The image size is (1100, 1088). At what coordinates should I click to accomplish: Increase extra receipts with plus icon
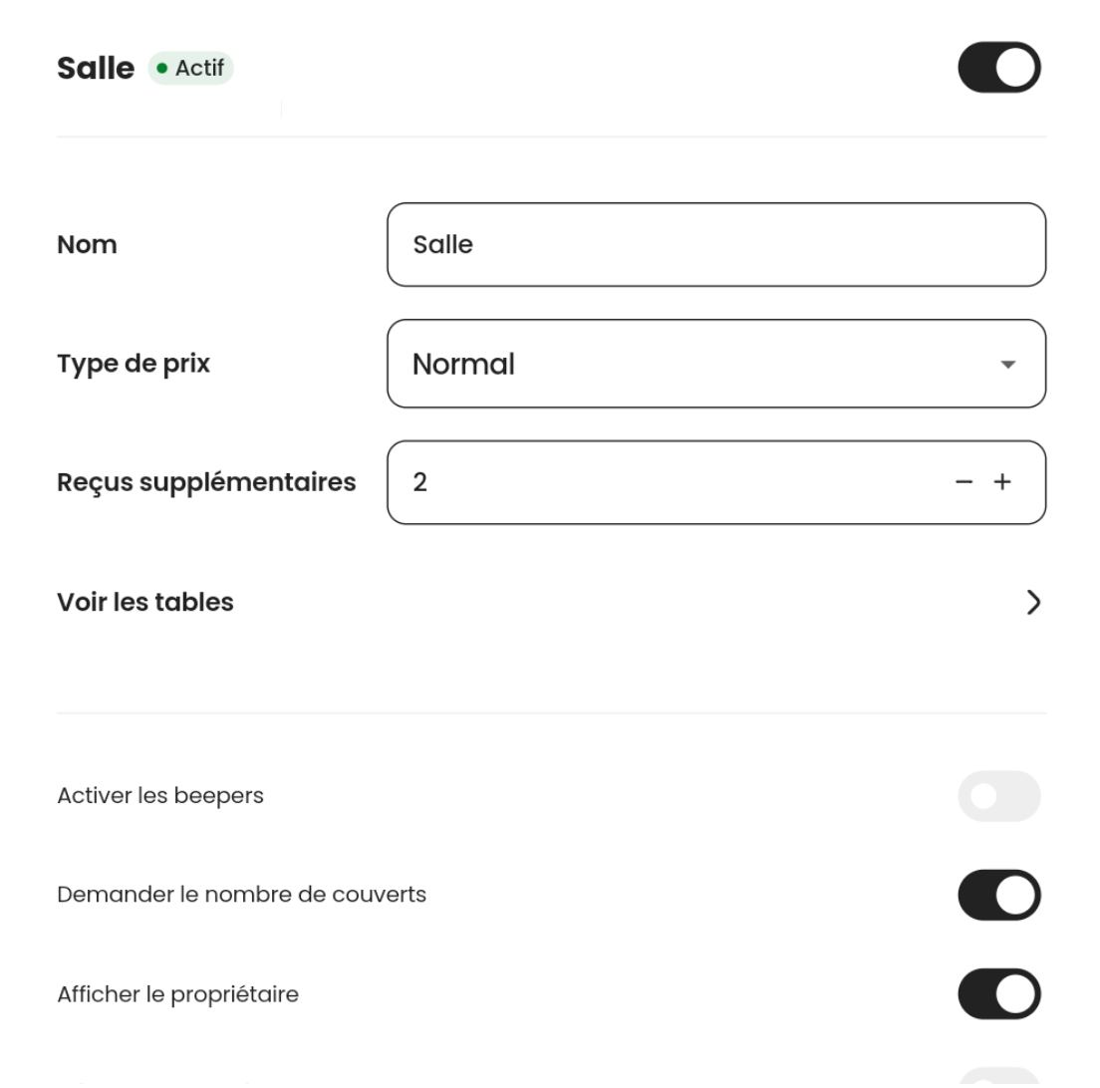pyautogui.click(x=1002, y=482)
